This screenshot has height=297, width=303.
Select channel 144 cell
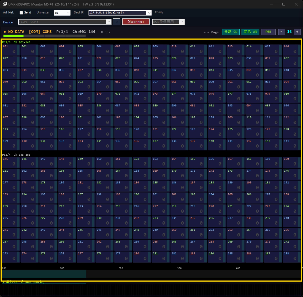[x=292, y=145]
